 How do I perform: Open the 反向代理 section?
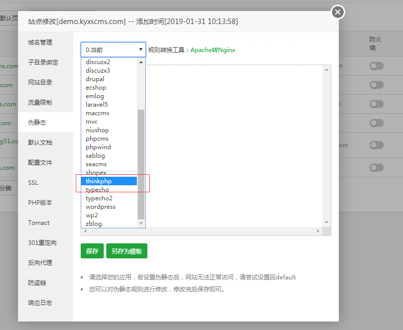click(x=40, y=262)
